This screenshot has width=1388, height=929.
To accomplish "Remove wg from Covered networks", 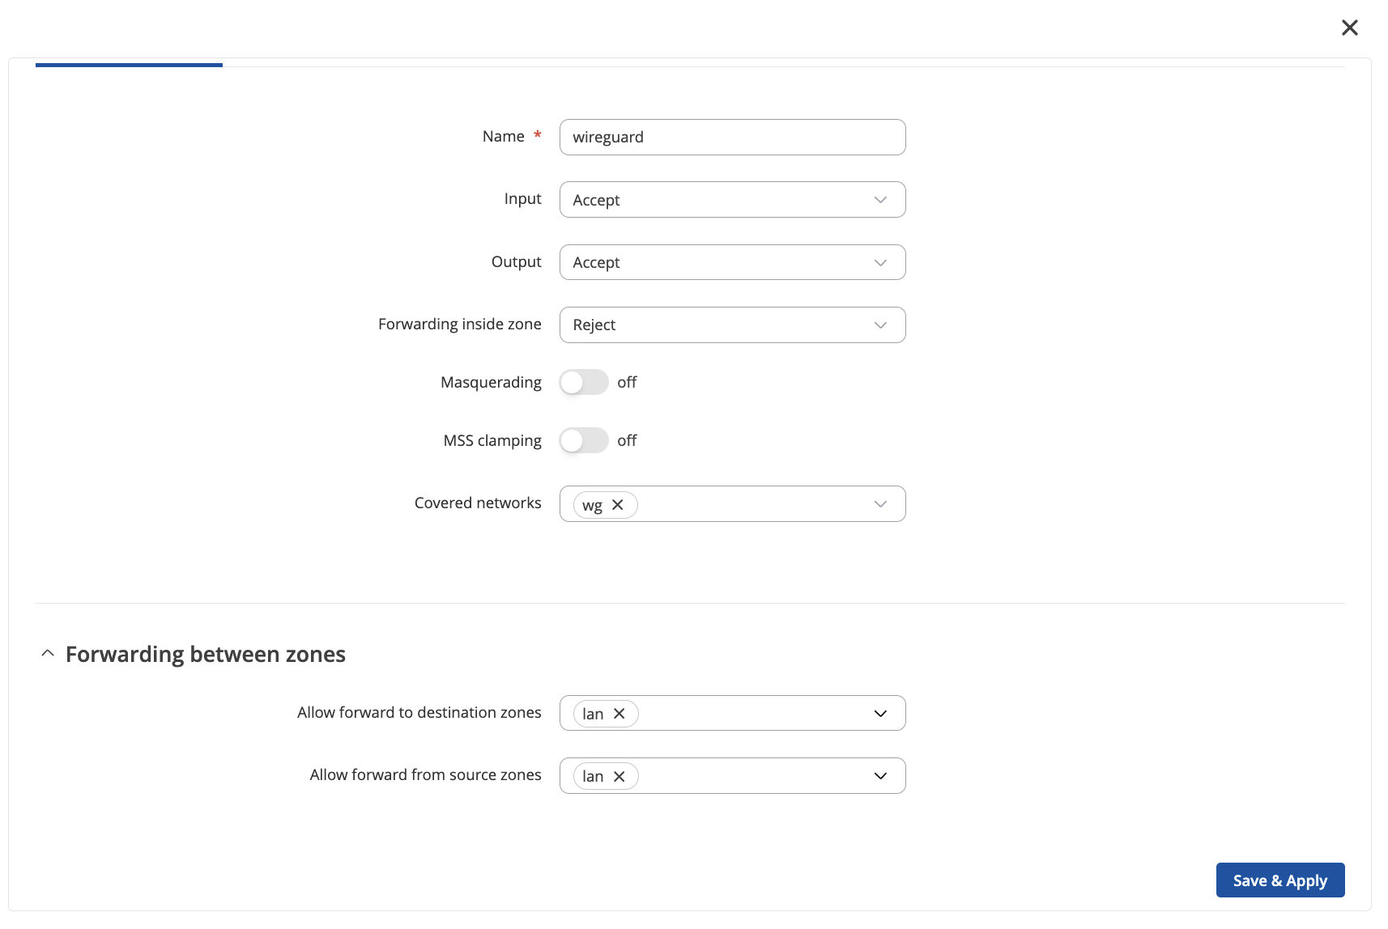I will (618, 505).
